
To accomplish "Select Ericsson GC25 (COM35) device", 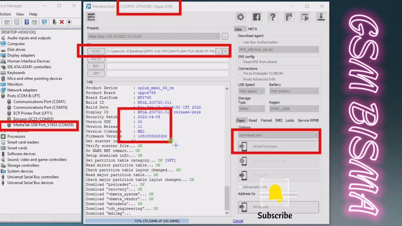I will coord(33,119).
